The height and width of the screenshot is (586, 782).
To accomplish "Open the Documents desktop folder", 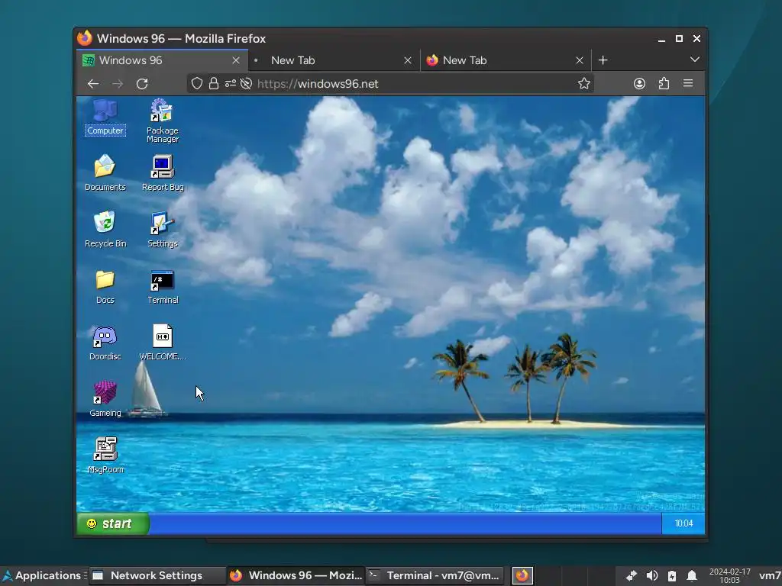I will pos(105,173).
